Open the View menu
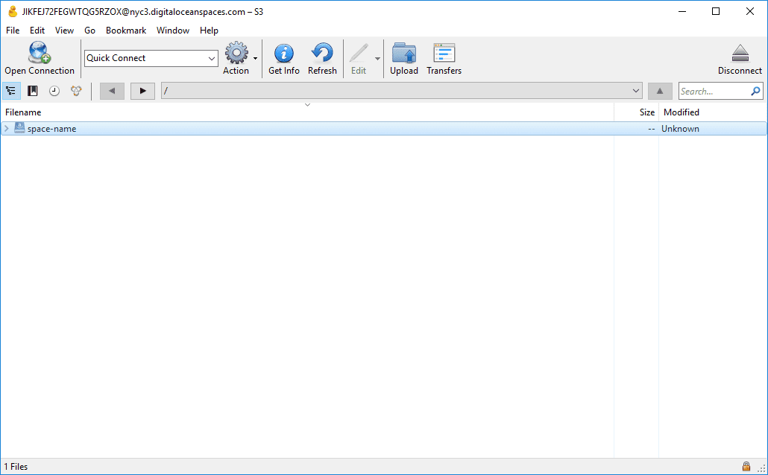The width and height of the screenshot is (768, 475). 64,31
